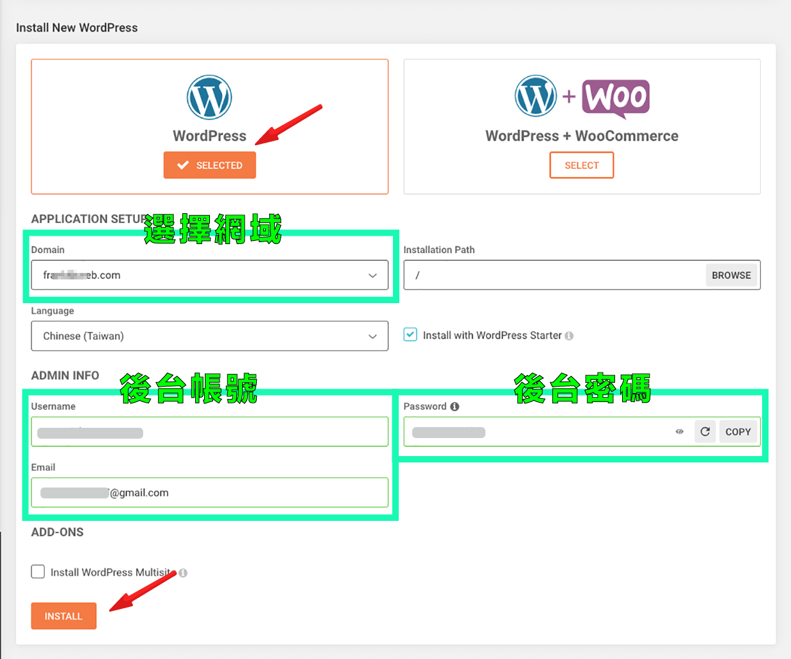Open the Language dropdown Chinese (Taiwan)
791x659 pixels.
pyautogui.click(x=209, y=336)
